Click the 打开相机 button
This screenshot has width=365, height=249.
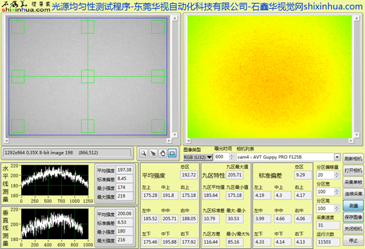coord(353,170)
